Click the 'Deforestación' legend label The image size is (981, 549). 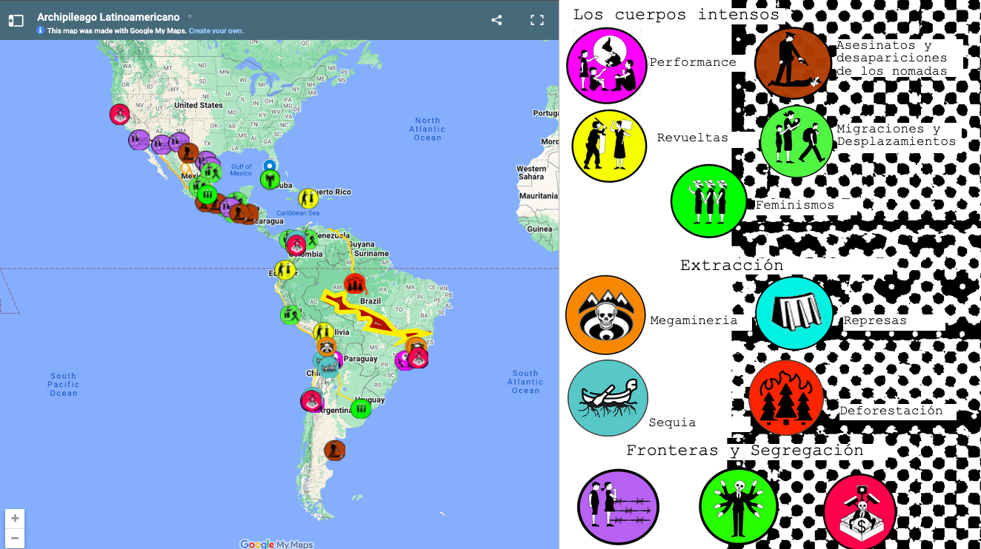891,411
